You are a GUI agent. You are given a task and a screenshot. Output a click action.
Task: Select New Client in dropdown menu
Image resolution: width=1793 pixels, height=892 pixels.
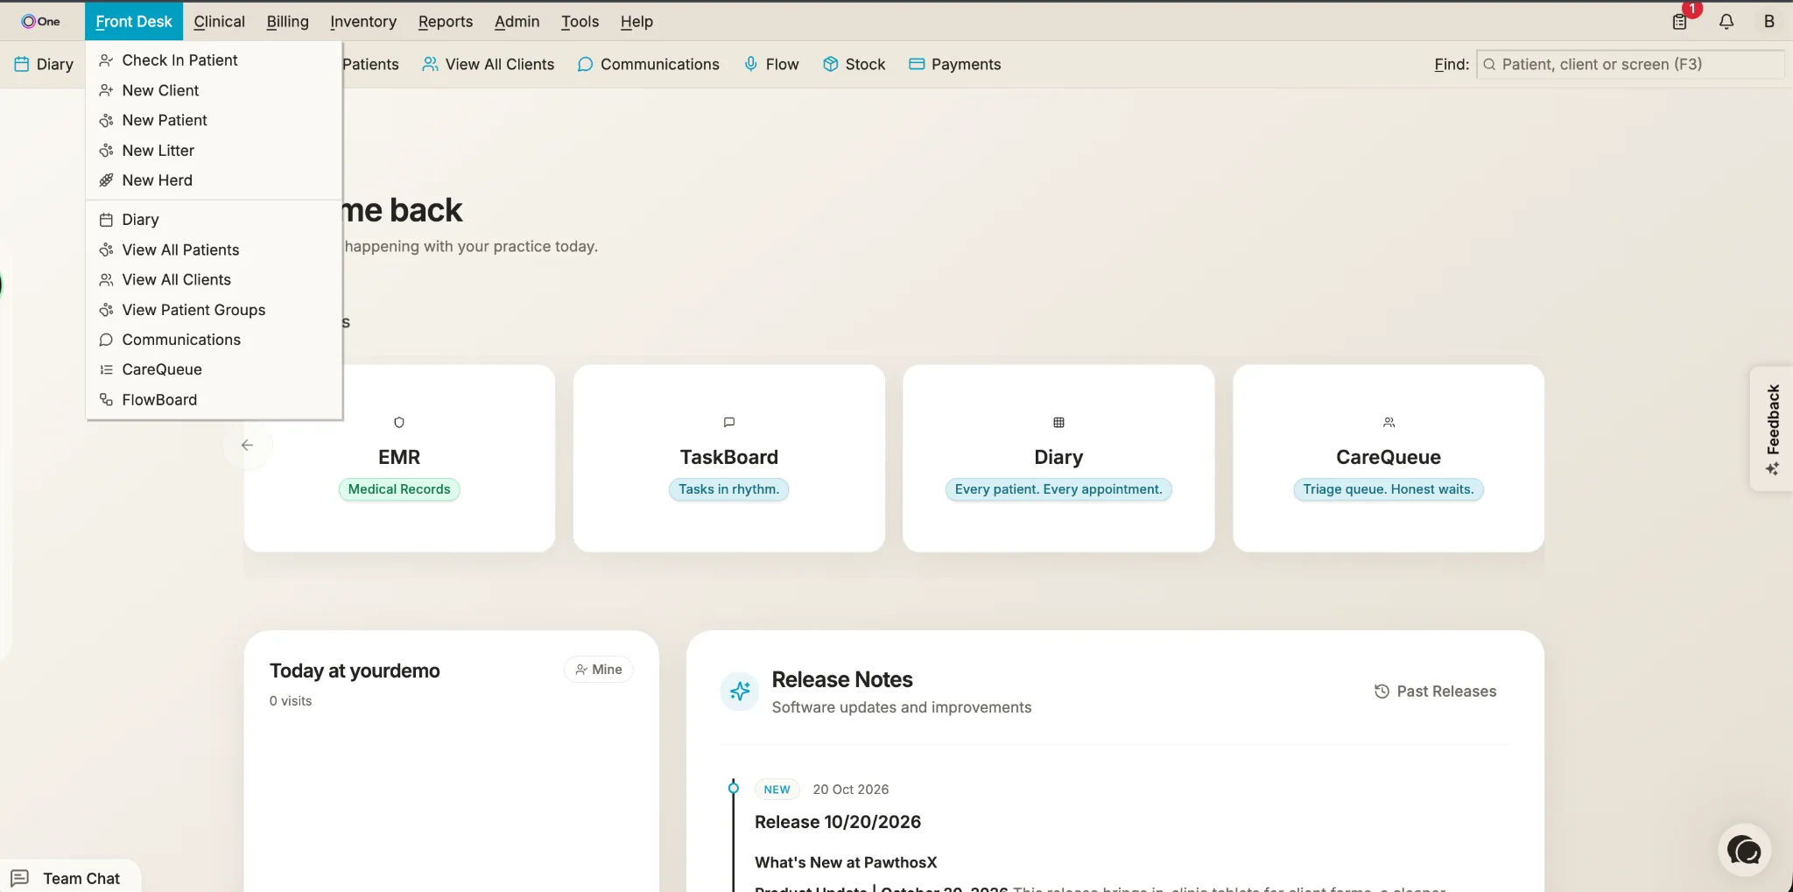tap(214, 90)
